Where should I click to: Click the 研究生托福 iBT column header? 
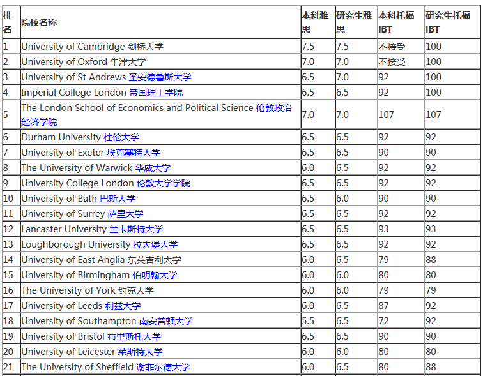tap(452, 22)
